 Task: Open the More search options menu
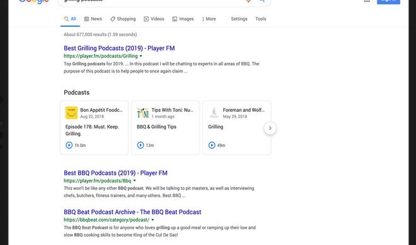pyautogui.click(x=209, y=19)
